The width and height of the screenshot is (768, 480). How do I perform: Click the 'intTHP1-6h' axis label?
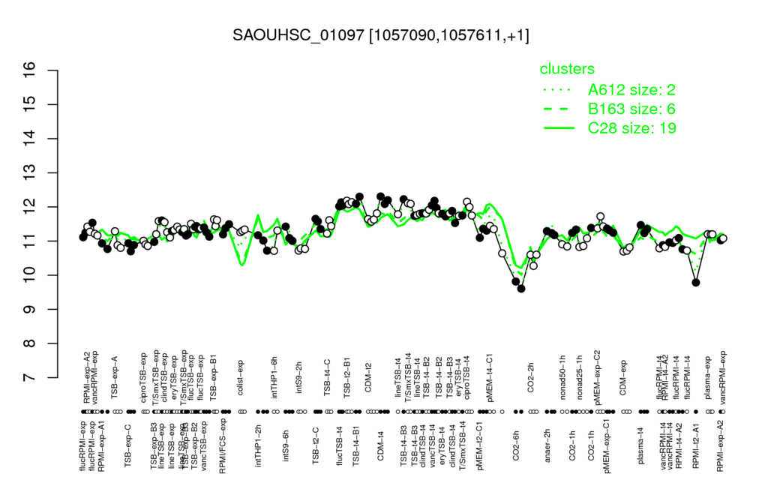pos(274,379)
